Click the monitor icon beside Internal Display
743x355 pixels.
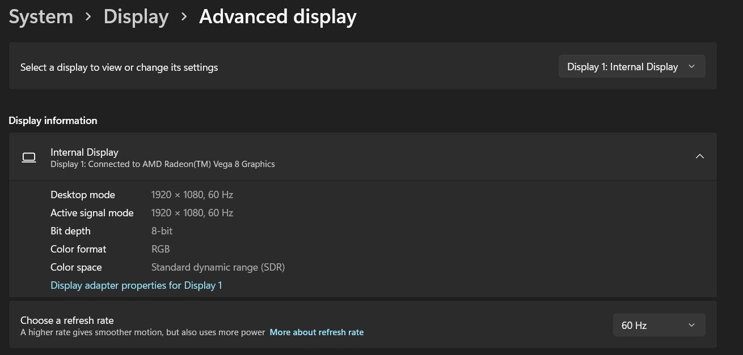pos(29,157)
